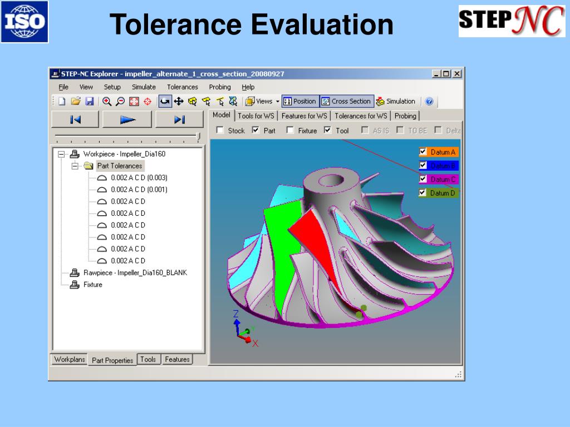Click the Simulation toolbar button

396,101
